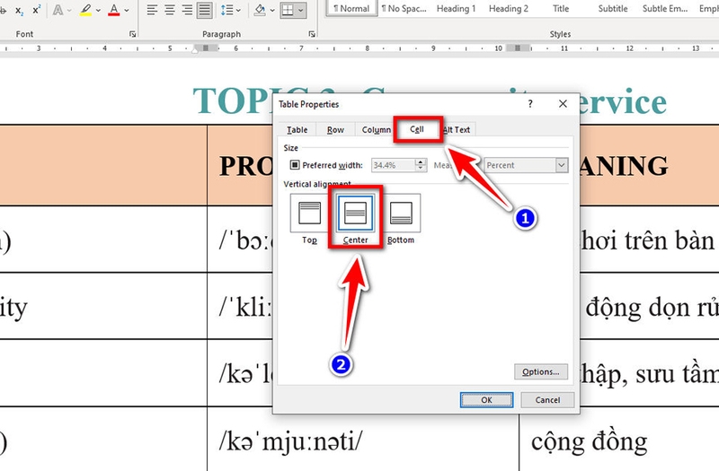Open cell Options button
This screenshot has width=719, height=471.
pyautogui.click(x=541, y=371)
